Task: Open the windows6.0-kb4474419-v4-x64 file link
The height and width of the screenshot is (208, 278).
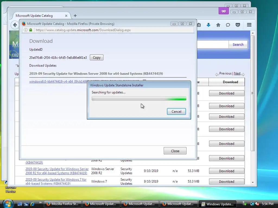Action: 59,81
